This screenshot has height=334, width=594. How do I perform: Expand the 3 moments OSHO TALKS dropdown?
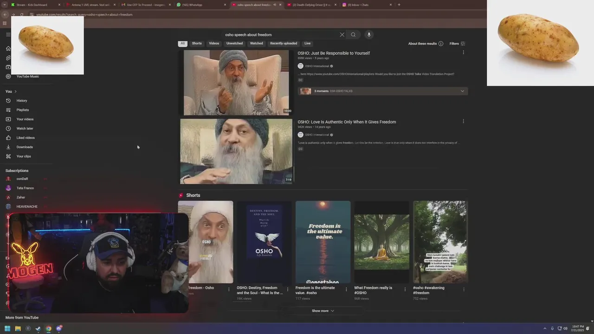(x=462, y=91)
